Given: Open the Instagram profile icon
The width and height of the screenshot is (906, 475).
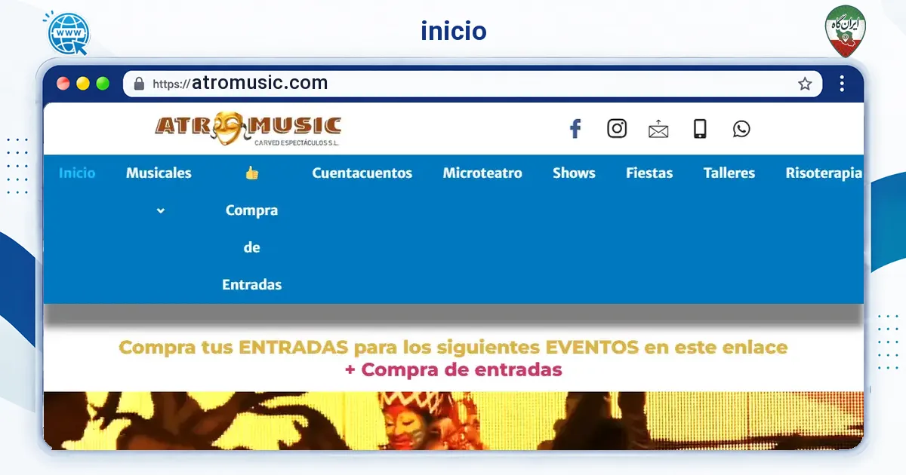Looking at the screenshot, I should [x=617, y=129].
